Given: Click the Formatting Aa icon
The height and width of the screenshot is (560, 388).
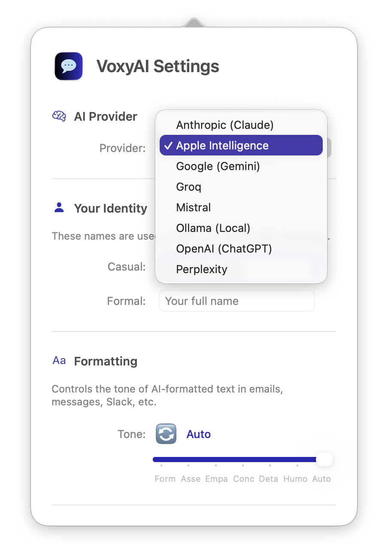Looking at the screenshot, I should coord(59,361).
